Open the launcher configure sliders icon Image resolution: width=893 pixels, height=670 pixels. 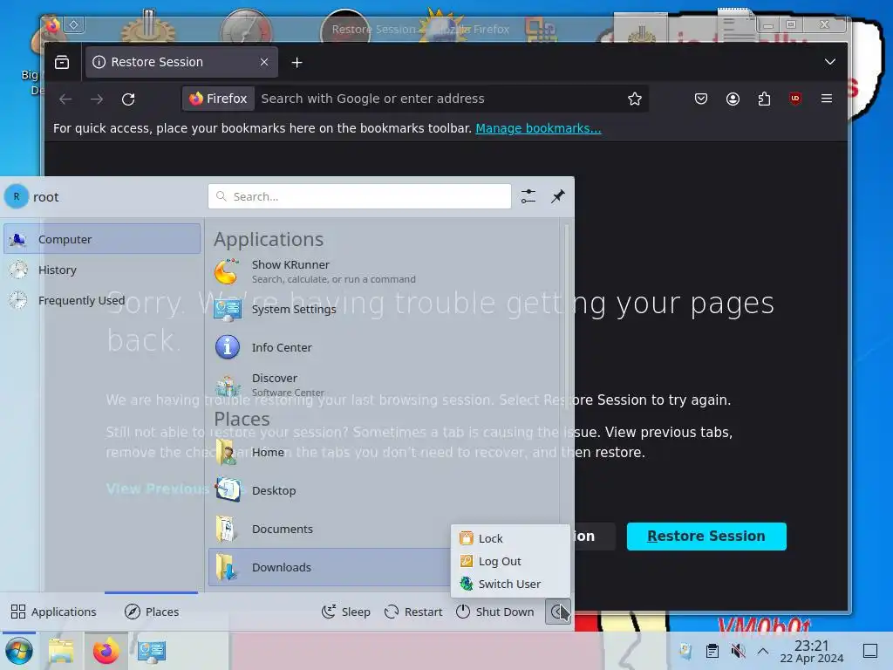528,196
